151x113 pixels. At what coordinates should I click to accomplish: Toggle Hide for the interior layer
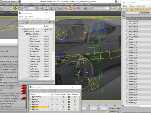click(52, 104)
